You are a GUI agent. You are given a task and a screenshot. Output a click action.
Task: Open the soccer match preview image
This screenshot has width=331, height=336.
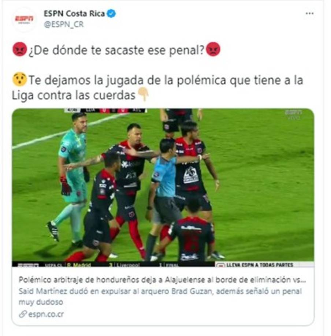point(163,188)
